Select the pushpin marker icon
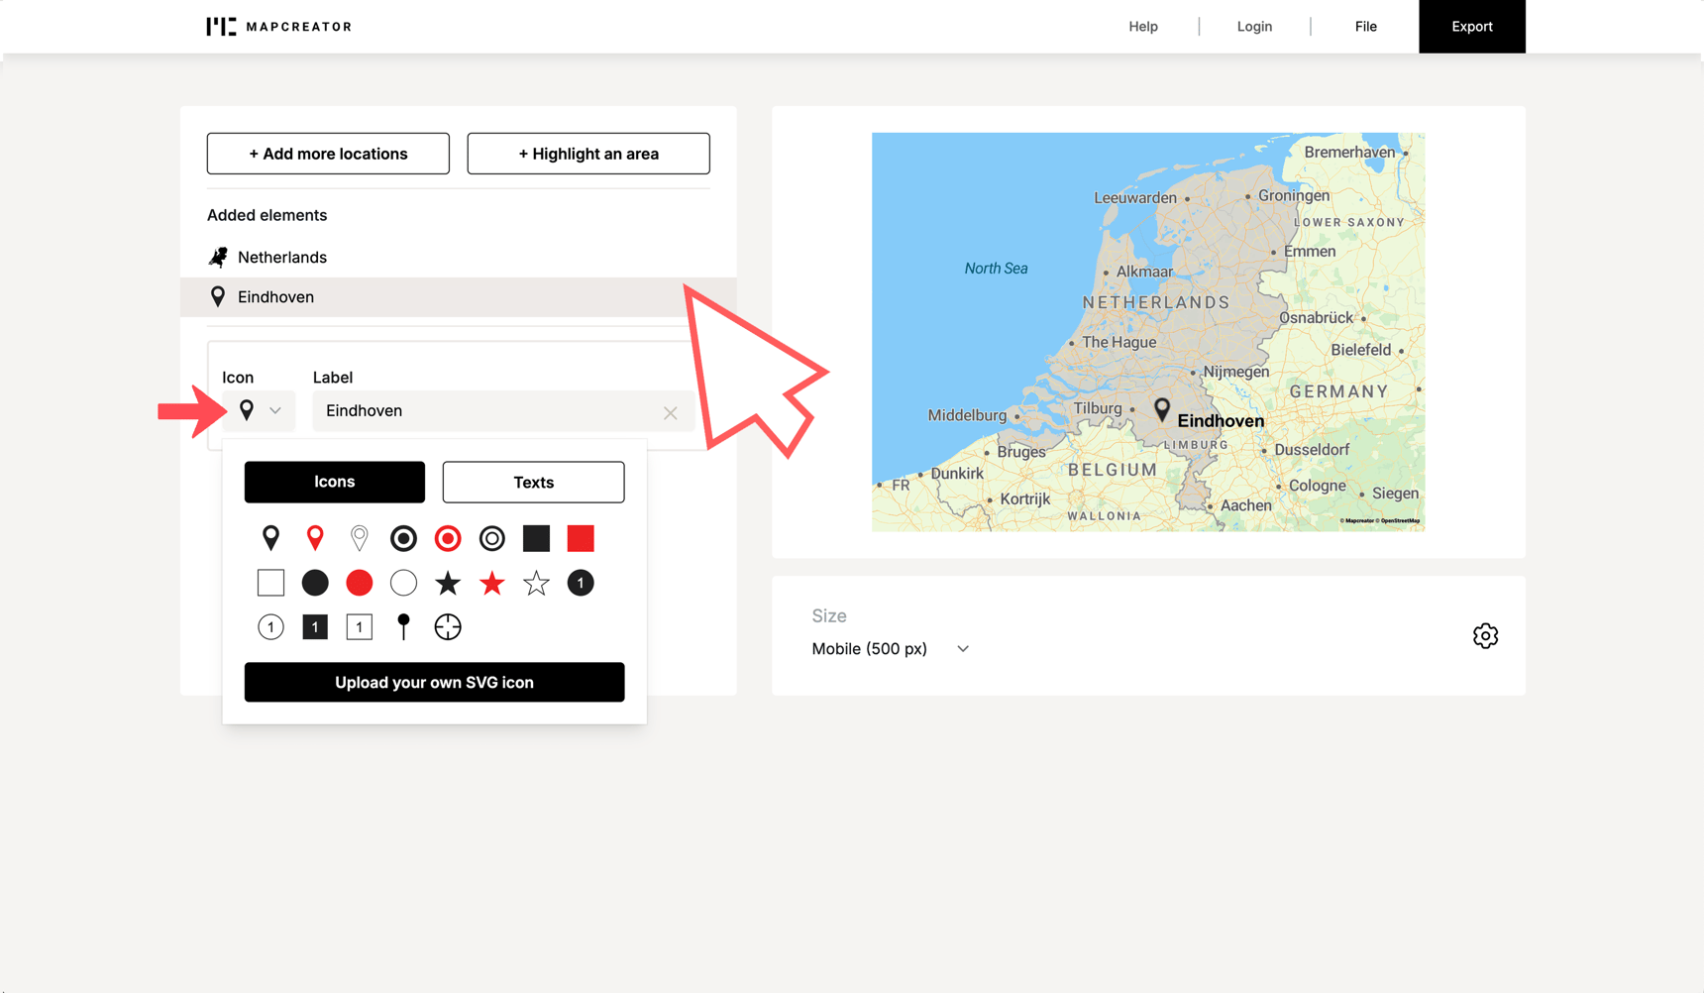Image resolution: width=1704 pixels, height=993 pixels. tap(403, 626)
